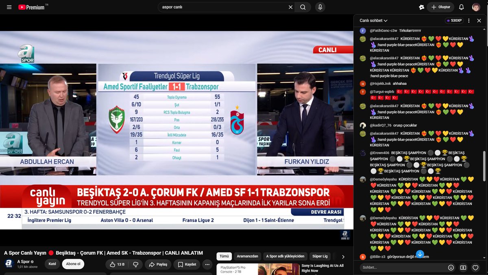
Task: Run search with magnifier button
Action: tap(303, 7)
